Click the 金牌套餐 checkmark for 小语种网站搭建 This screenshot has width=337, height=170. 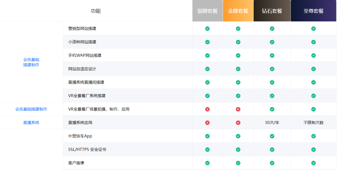(238, 42)
